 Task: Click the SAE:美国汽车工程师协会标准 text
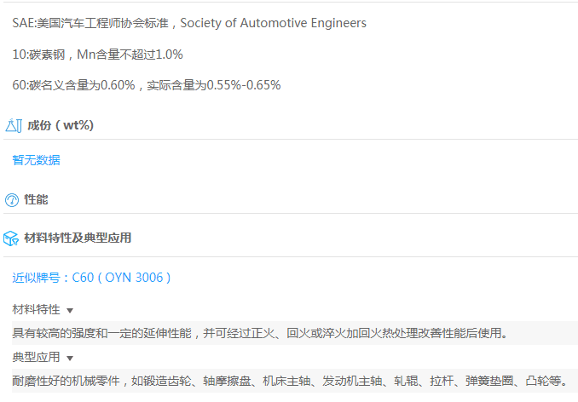[x=91, y=23]
